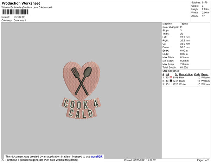This screenshot has height=163, width=211.
Task: Click the Total Bobbin value 61.82ft
Action: tap(184, 67)
